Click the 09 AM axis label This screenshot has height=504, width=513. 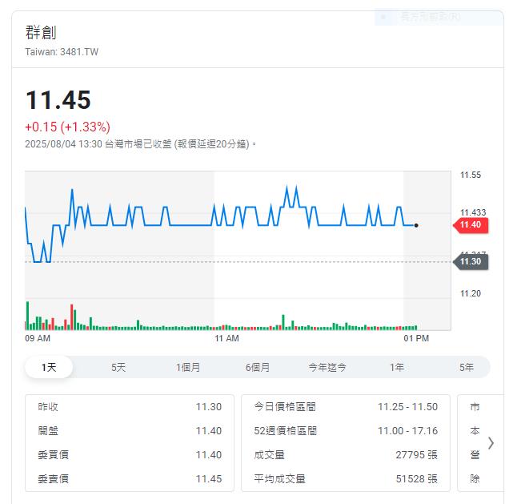coord(38,338)
